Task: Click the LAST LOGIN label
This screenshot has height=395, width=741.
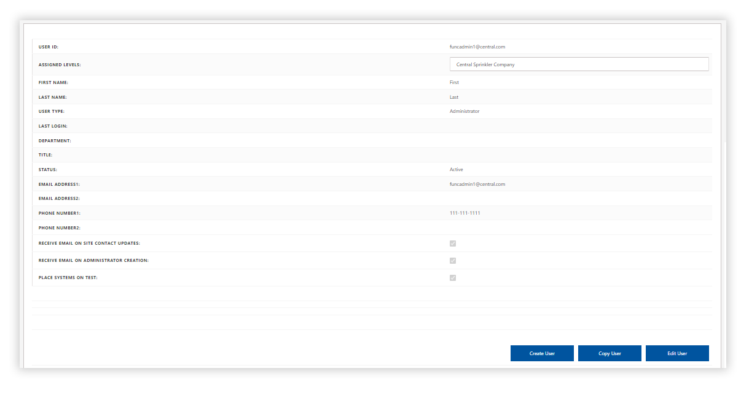Action: (53, 126)
